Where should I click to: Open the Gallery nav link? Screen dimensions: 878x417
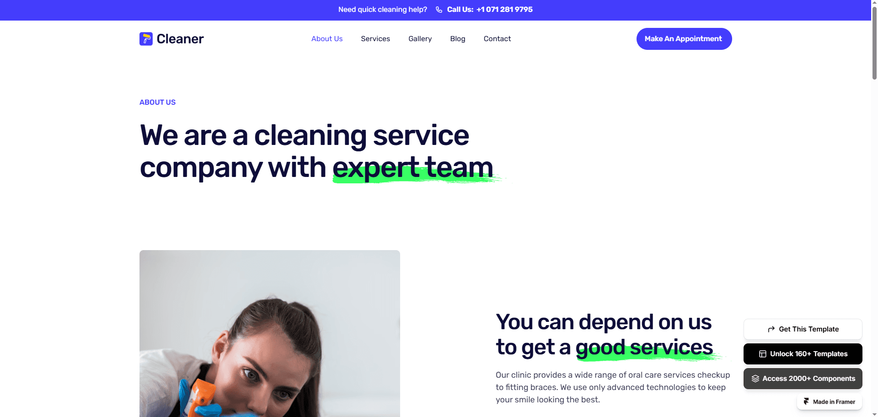[420, 39]
